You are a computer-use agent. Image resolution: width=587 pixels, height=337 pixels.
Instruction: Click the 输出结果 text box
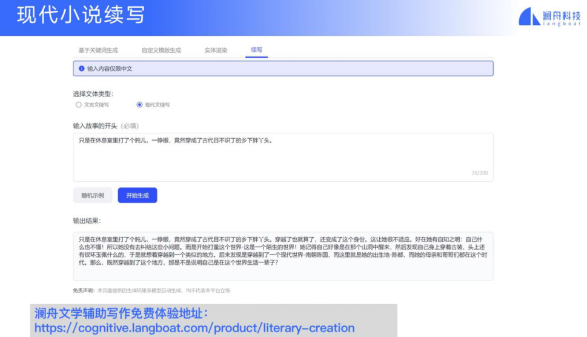click(x=283, y=256)
